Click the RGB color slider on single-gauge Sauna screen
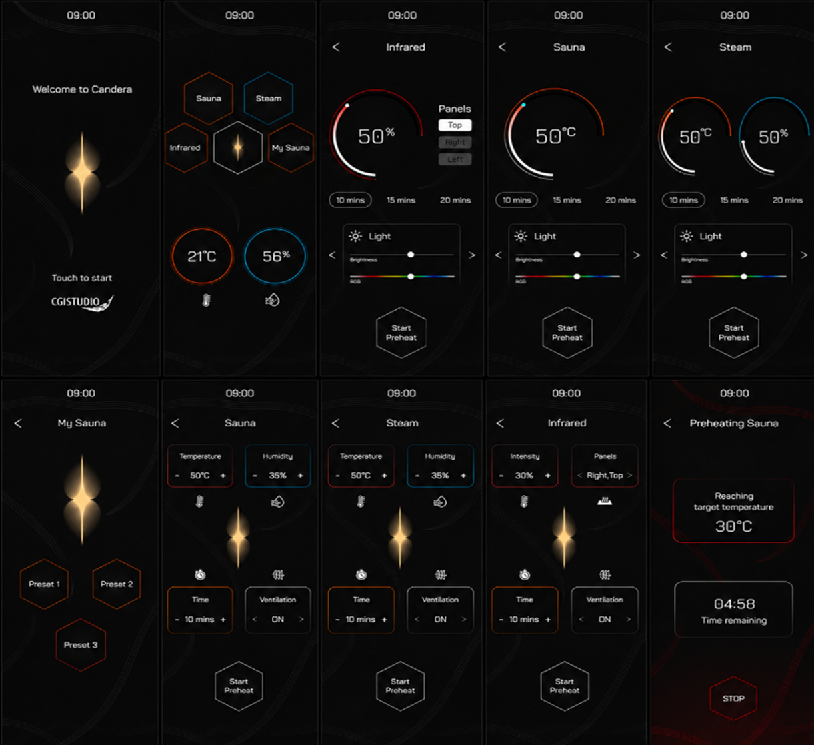Screen dimensions: 814x745 (567, 276)
